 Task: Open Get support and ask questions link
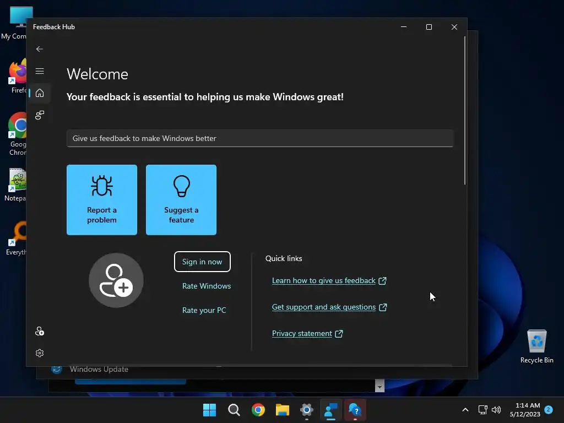pyautogui.click(x=329, y=307)
